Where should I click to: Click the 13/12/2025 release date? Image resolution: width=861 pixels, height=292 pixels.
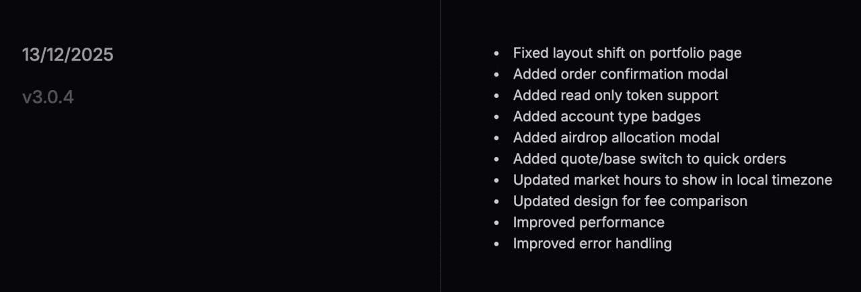coord(68,55)
